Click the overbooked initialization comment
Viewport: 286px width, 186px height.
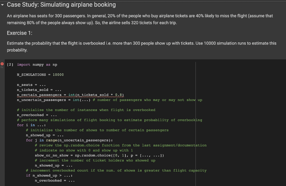coord(86,110)
